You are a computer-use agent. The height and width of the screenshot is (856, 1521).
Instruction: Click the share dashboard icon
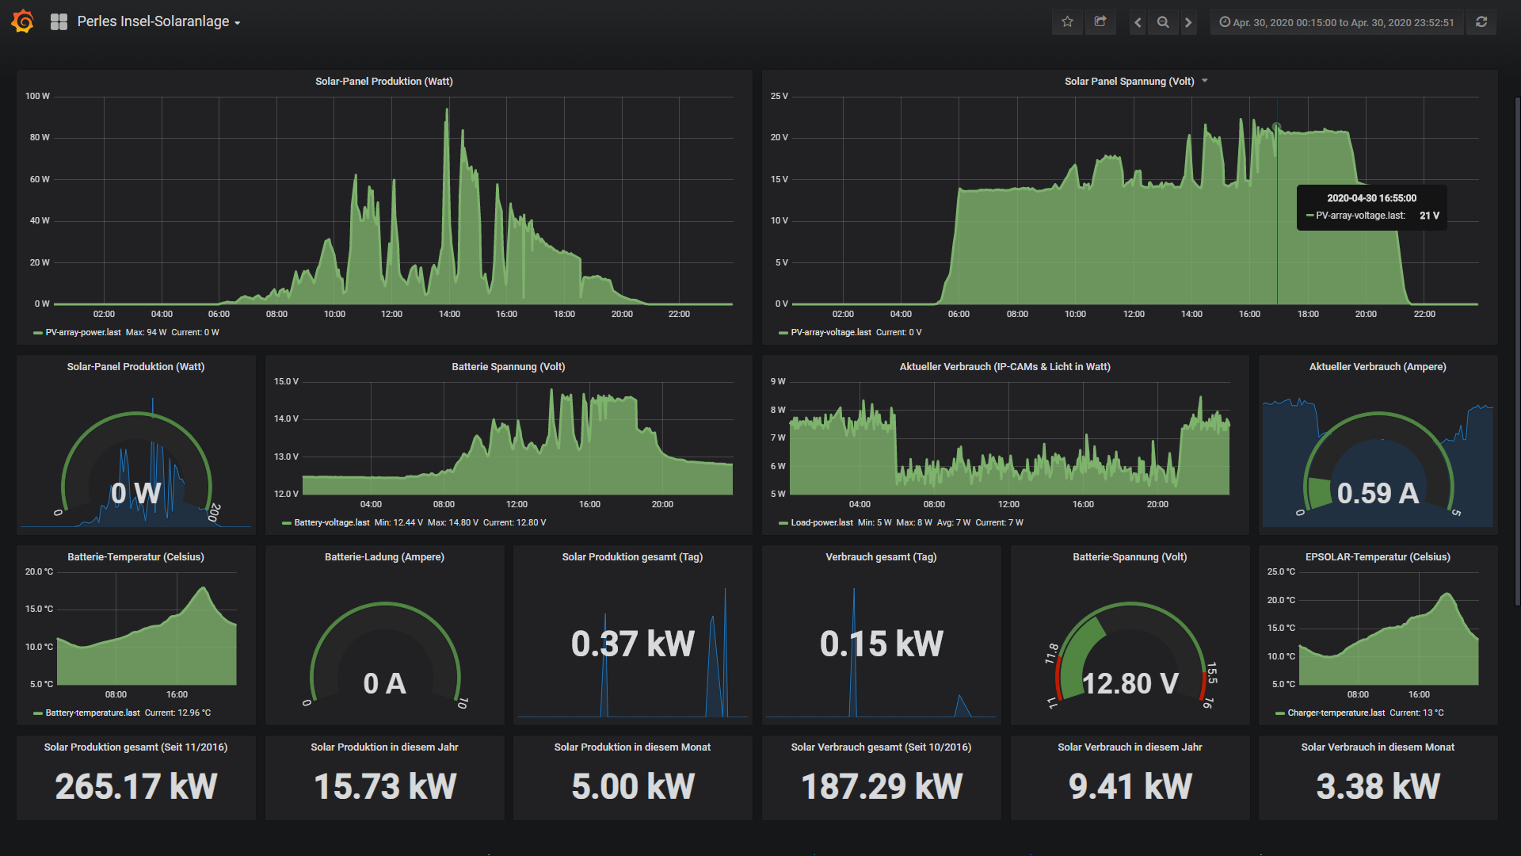pyautogui.click(x=1100, y=22)
